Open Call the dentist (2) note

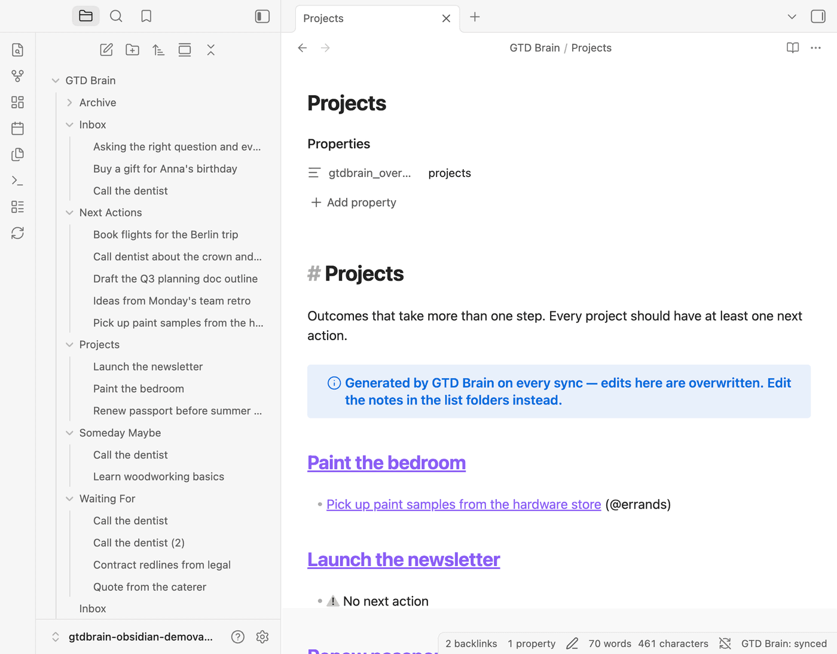139,543
